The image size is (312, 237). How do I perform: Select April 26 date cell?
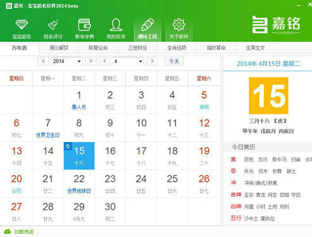pos(204,184)
